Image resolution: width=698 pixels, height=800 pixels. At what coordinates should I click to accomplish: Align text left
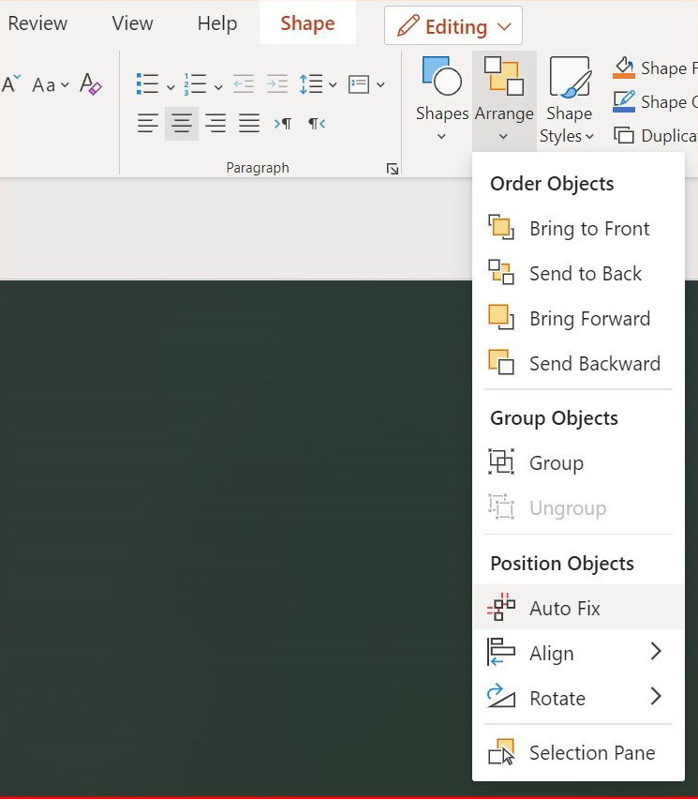(x=148, y=124)
